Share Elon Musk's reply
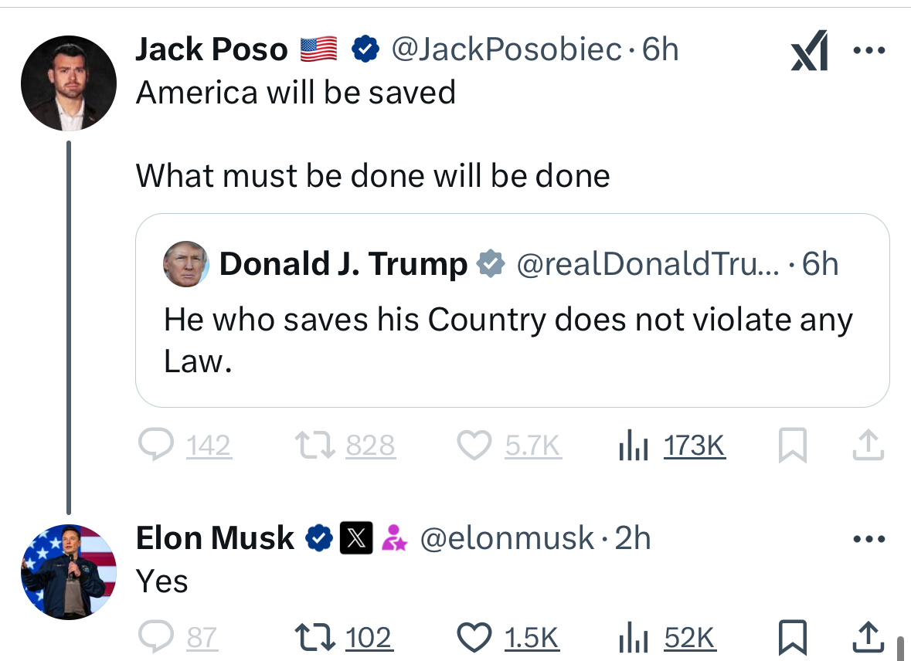 click(869, 636)
